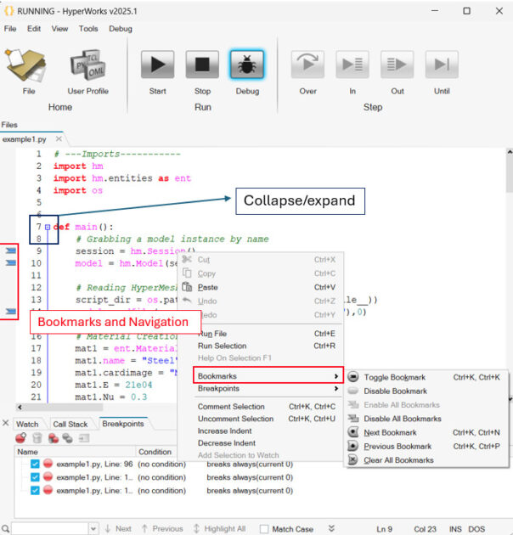This screenshot has height=535, width=513.
Task: Choose Comment Selection in context menu
Action: tap(230, 407)
